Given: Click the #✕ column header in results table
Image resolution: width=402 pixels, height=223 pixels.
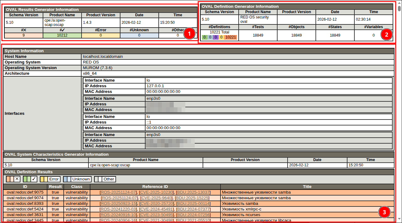Looking at the screenshot, I should tap(24, 30).
